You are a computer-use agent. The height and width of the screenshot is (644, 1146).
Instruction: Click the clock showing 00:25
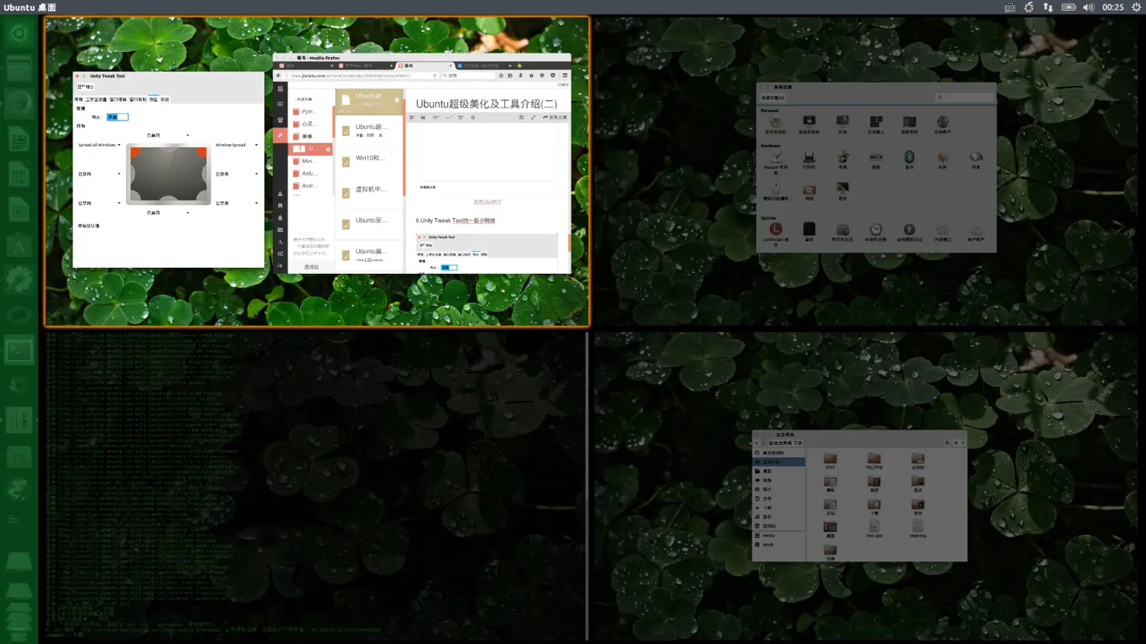click(1112, 7)
